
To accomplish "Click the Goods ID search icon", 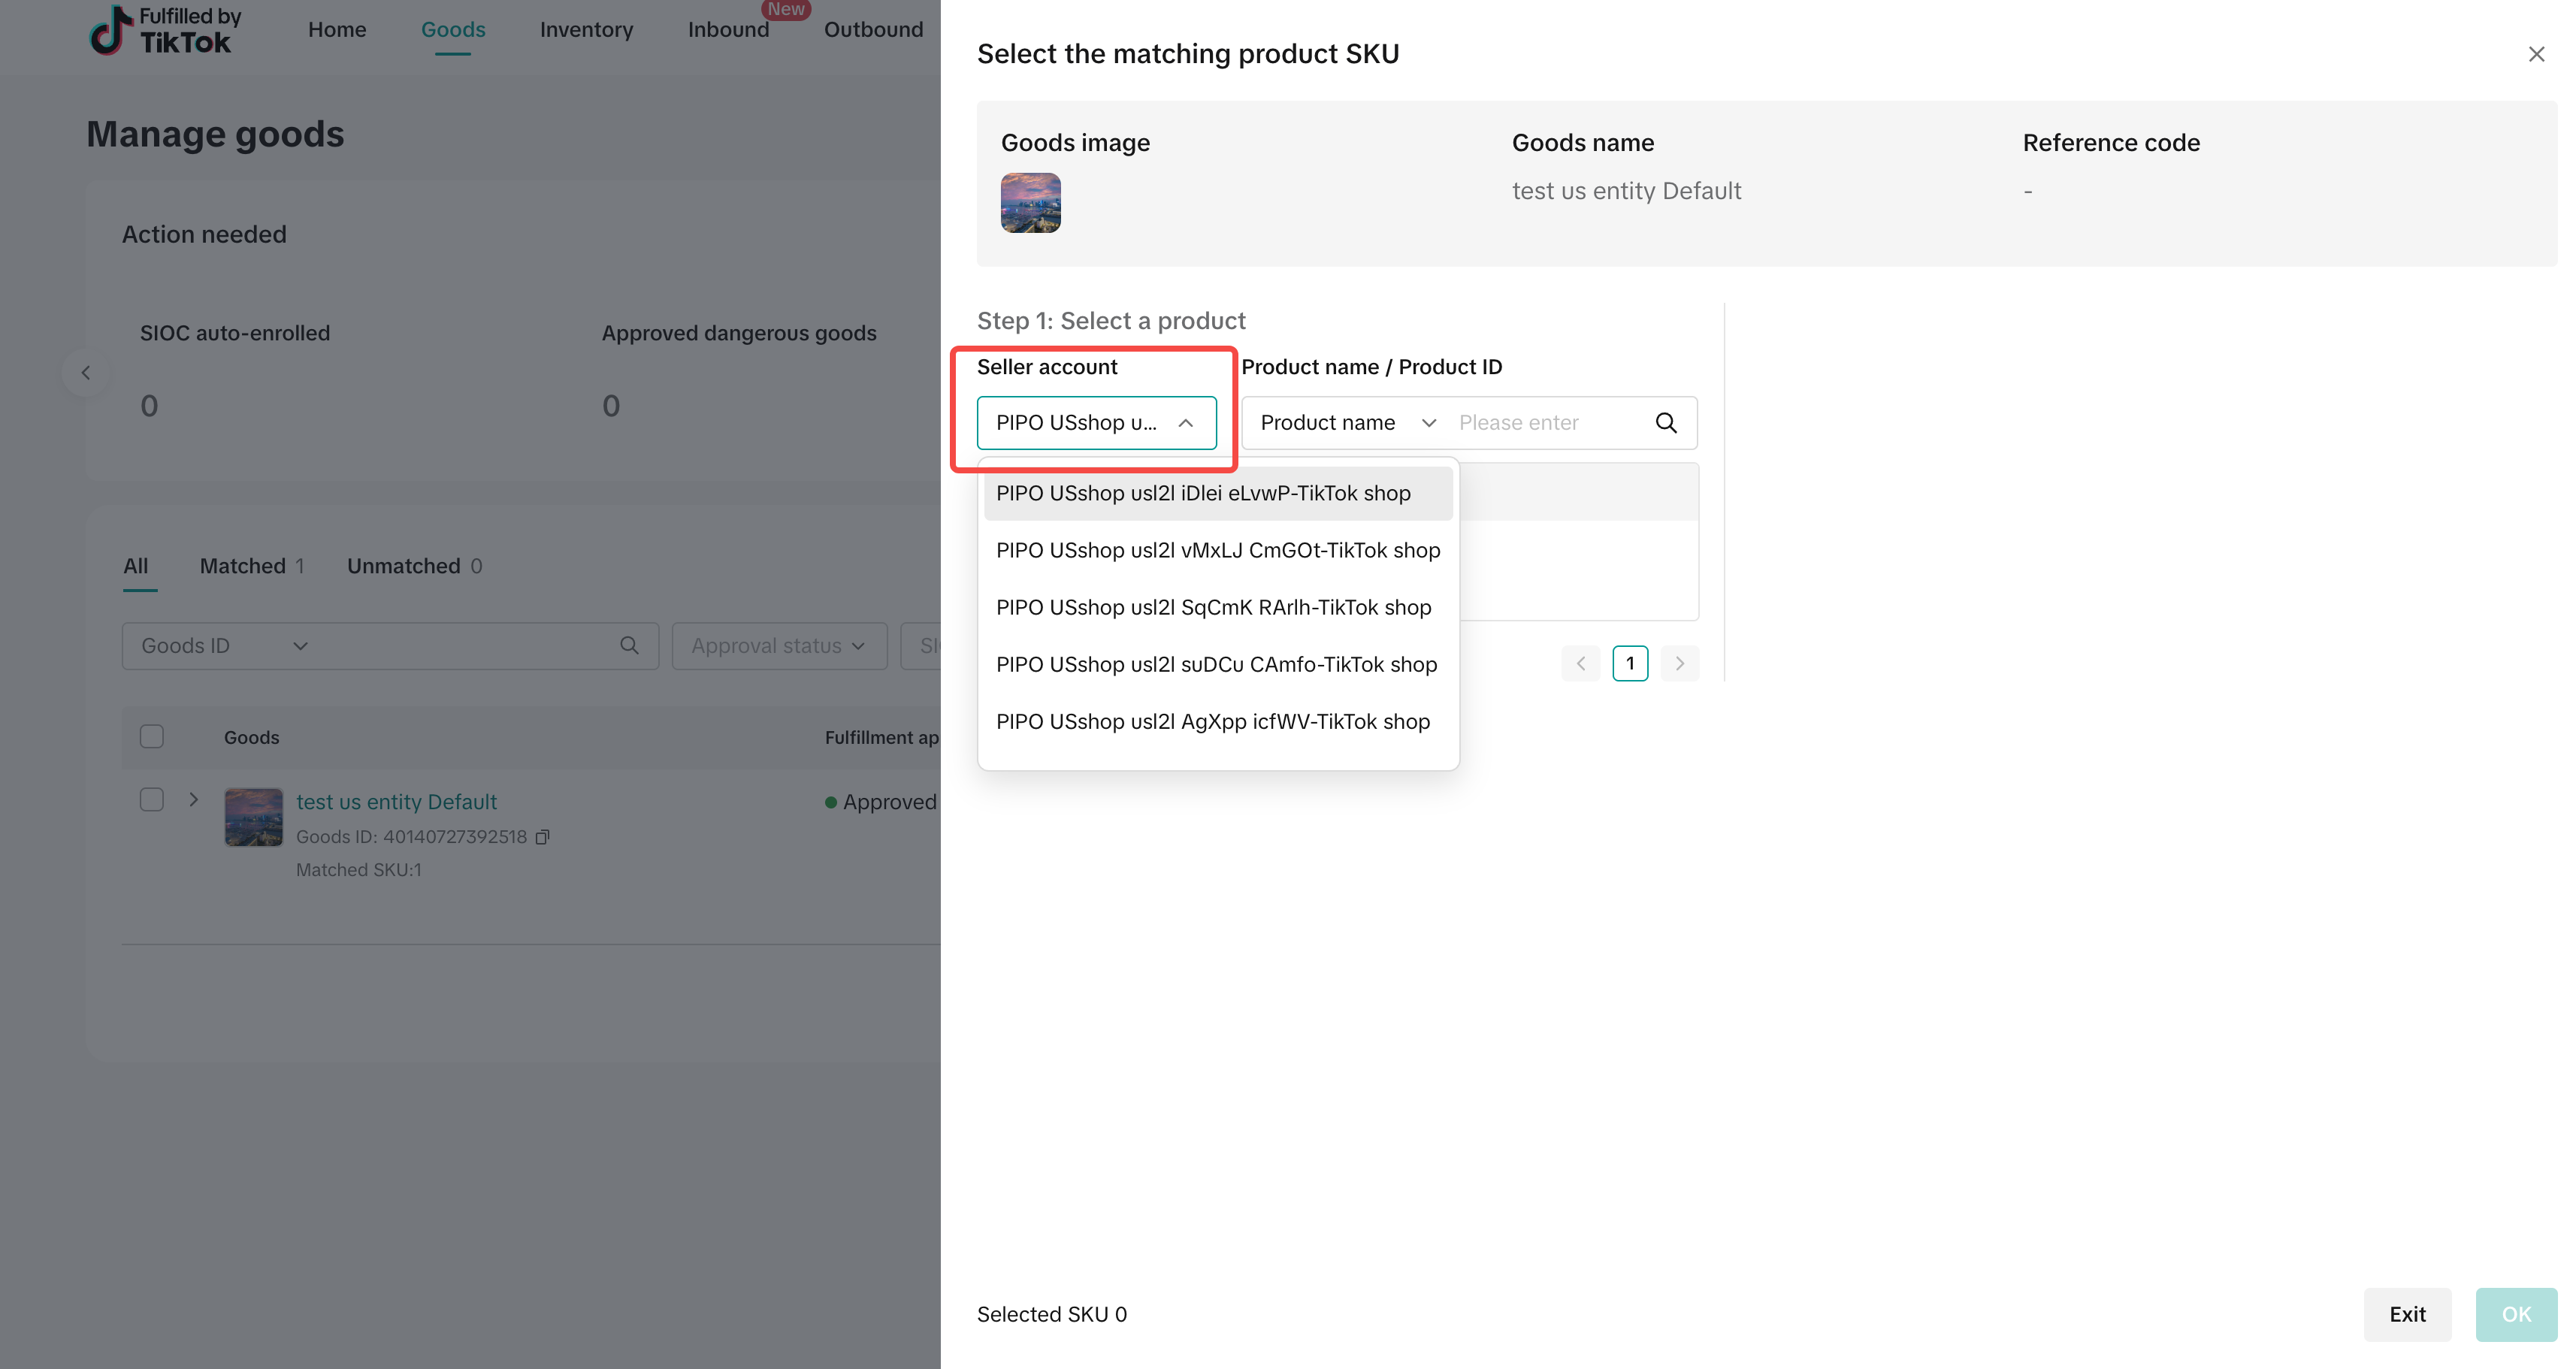I will pyautogui.click(x=629, y=646).
